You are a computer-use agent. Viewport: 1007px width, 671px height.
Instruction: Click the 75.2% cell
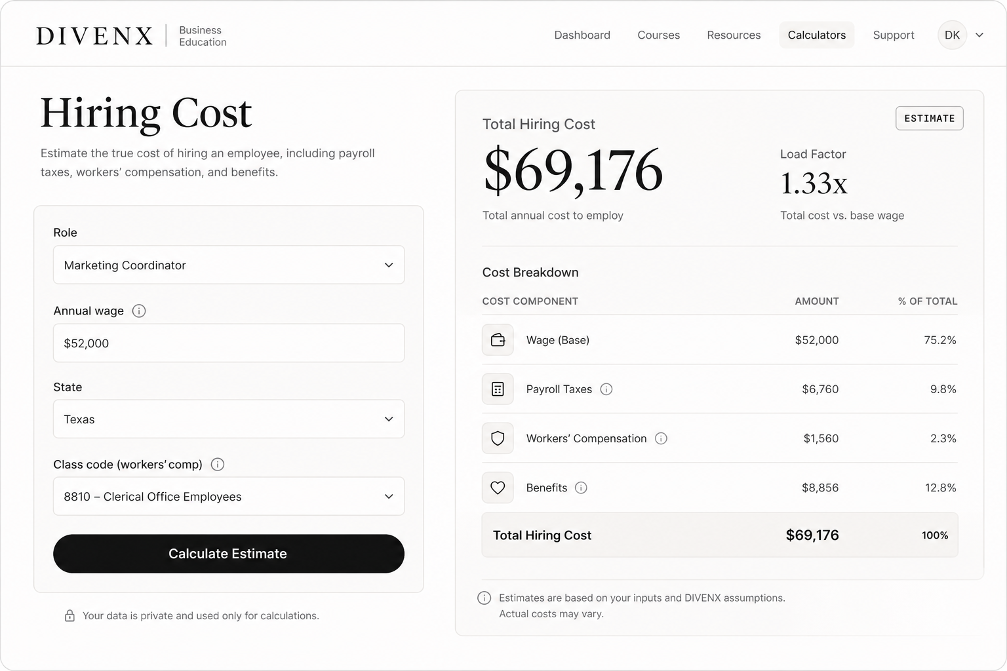coord(940,340)
